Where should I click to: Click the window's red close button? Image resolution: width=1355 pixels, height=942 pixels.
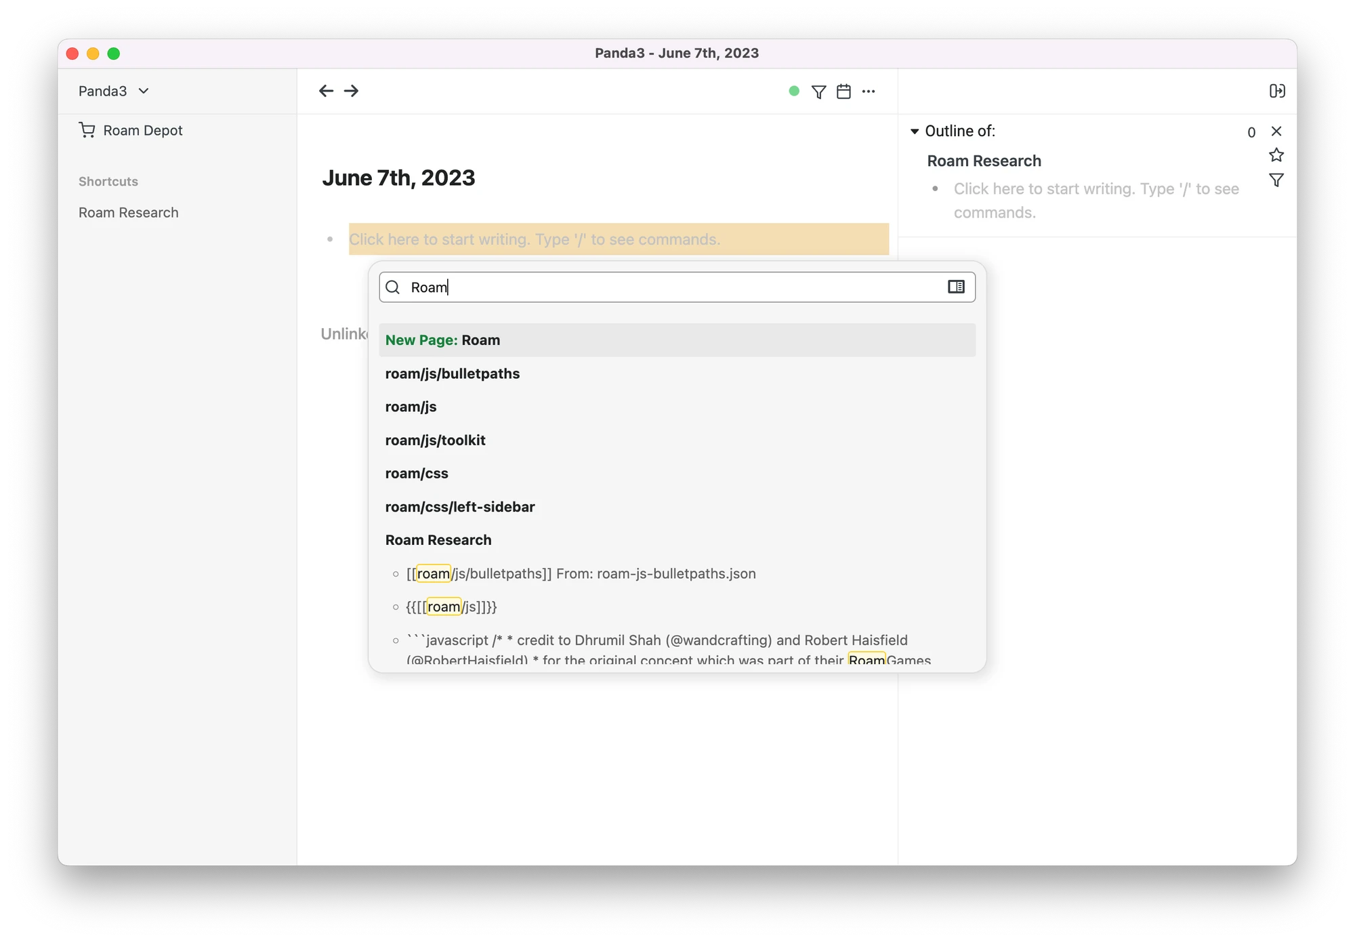72,54
